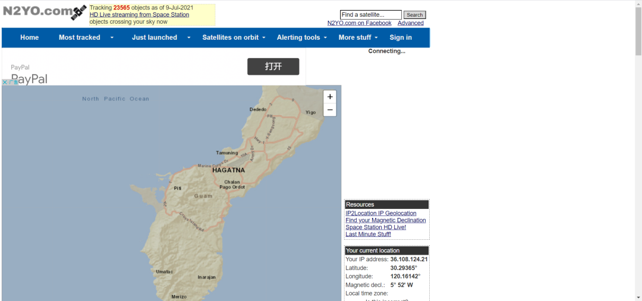Open Last Minute Stuff! link
Viewport: 642px width, 301px height.
(x=368, y=234)
